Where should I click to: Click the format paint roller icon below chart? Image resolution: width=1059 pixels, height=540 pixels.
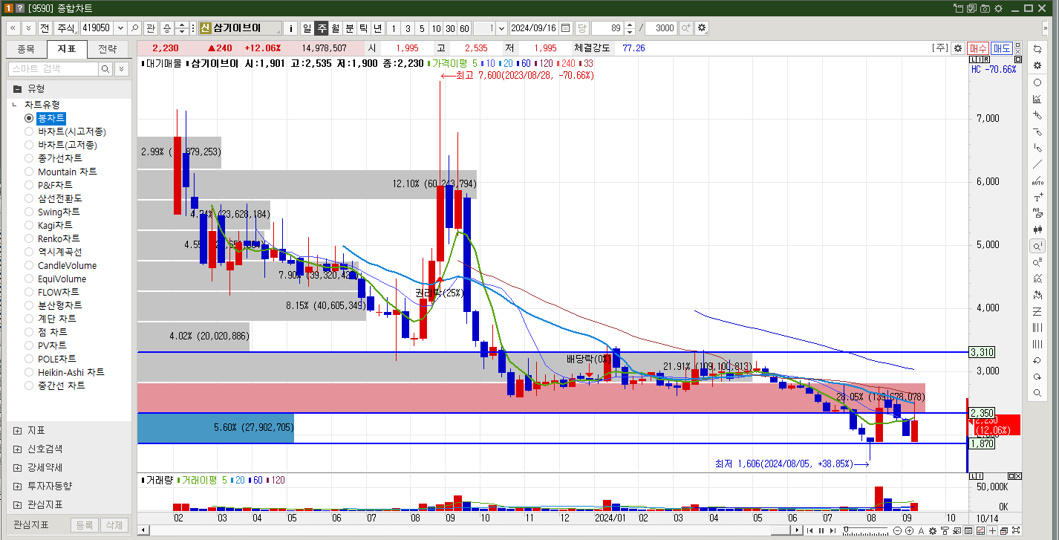point(945,530)
